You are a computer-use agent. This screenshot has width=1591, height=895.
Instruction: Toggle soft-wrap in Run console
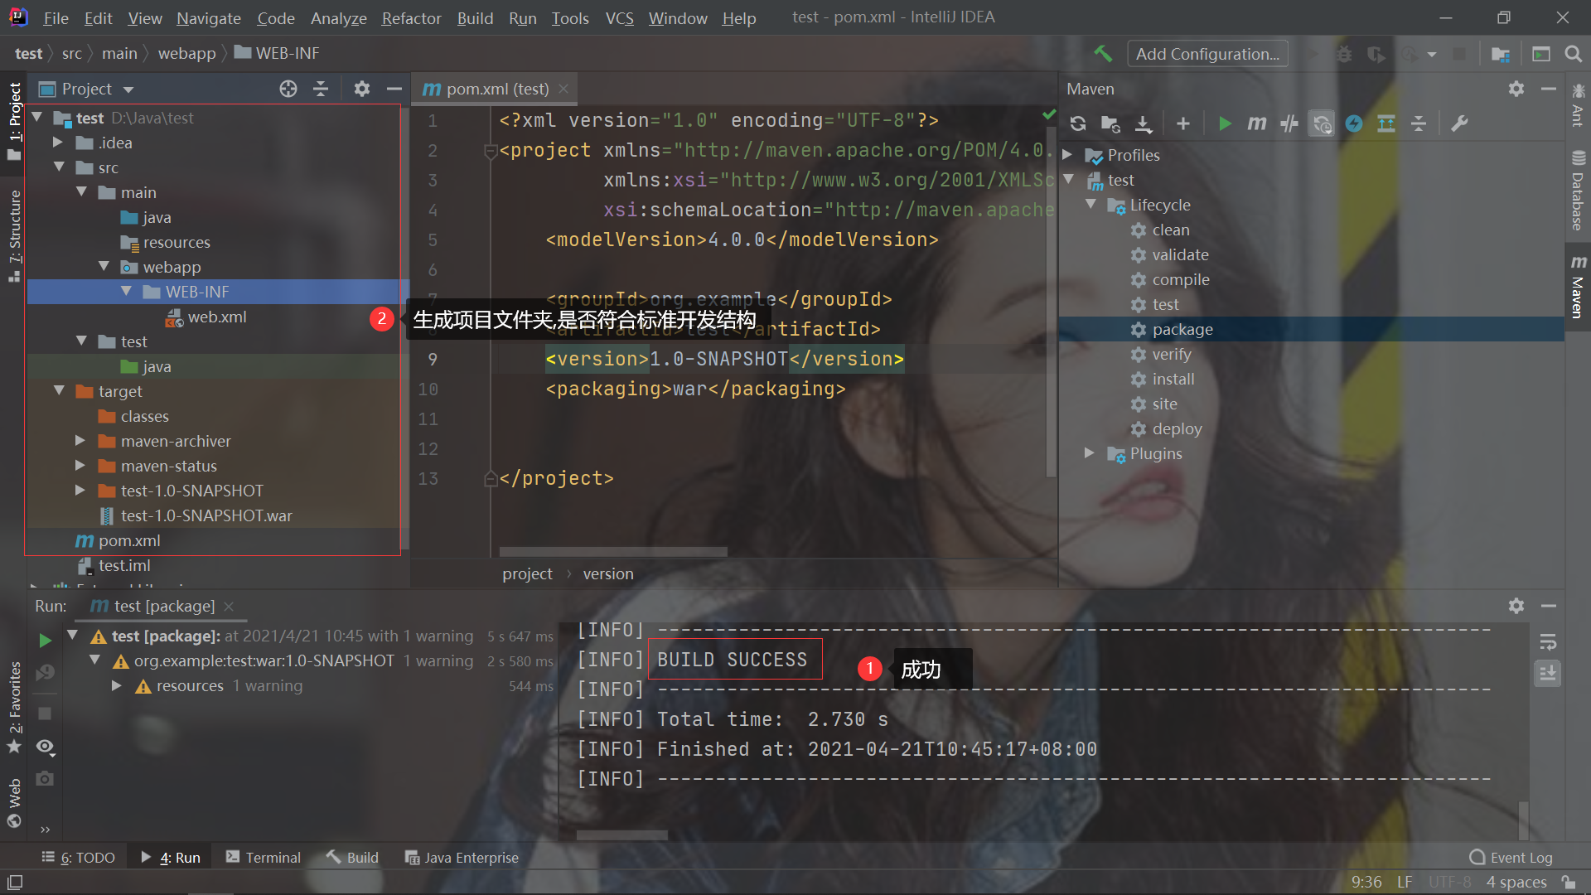[x=1547, y=642]
